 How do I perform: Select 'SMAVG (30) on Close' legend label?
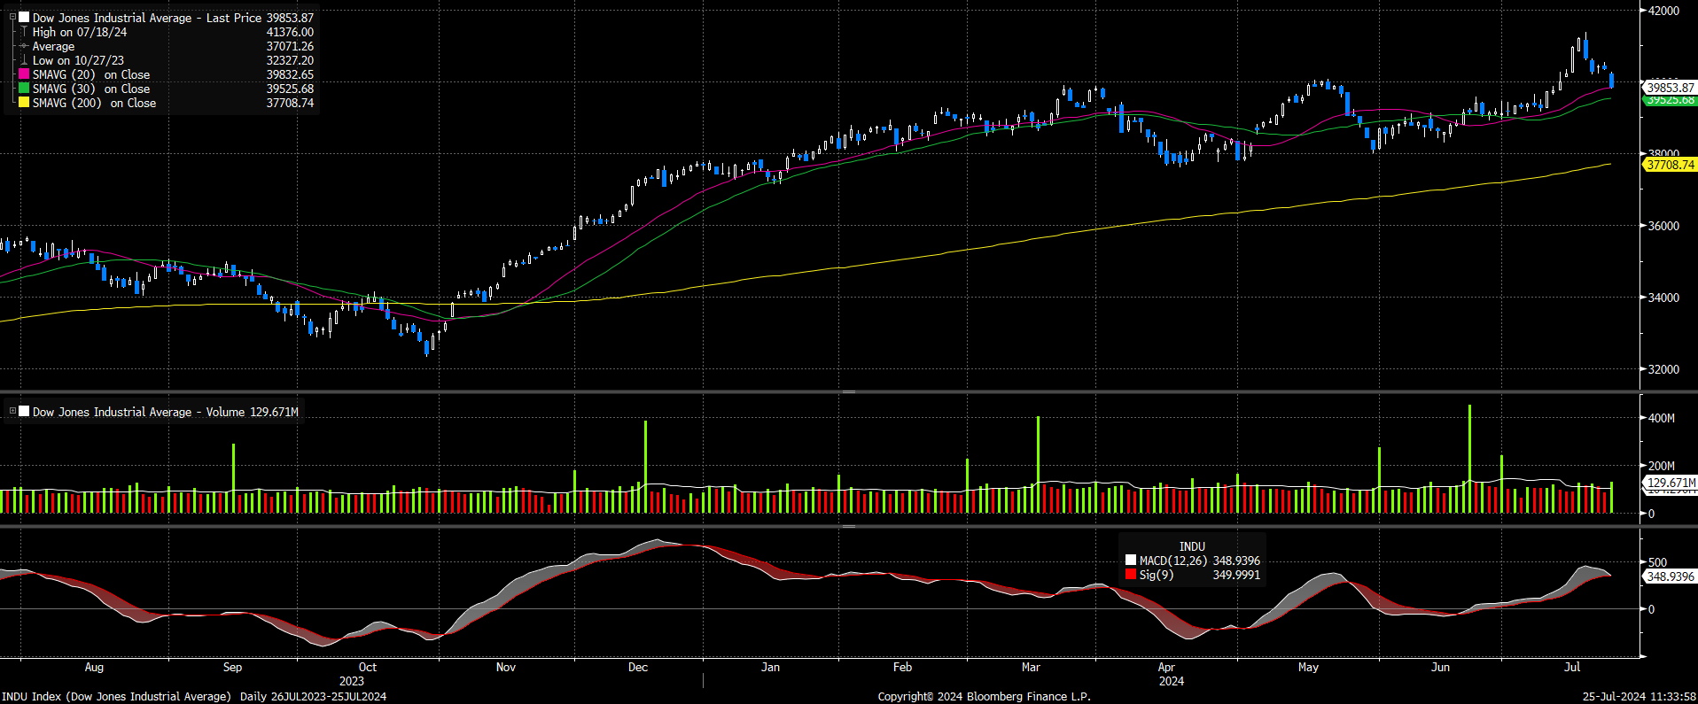coord(91,89)
